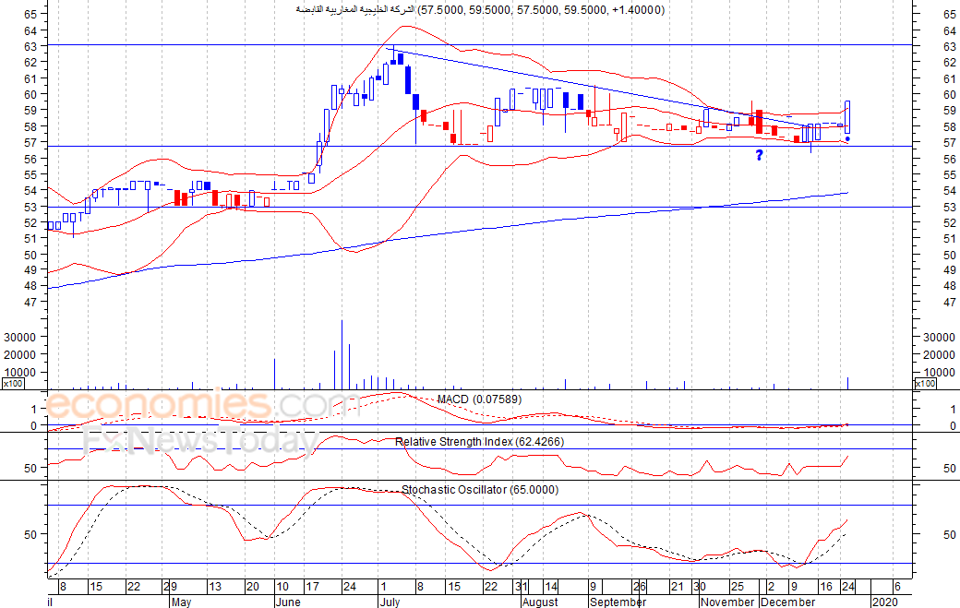Image resolution: width=960 pixels, height=608 pixels.
Task: Click 50 on the right Stochastic axis
Action: point(950,534)
